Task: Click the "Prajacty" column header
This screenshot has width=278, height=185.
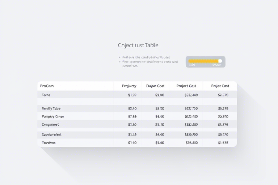Action: point(129,86)
